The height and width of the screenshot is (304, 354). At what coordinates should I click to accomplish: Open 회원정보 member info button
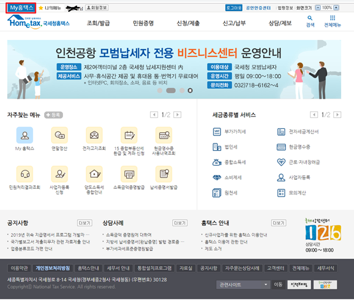[x=97, y=8]
